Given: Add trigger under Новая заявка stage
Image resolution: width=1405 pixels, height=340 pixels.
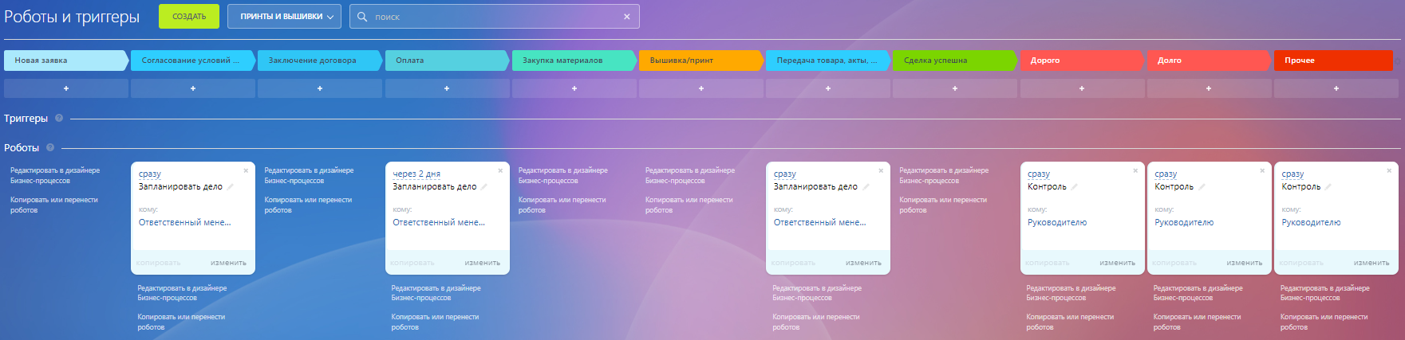Looking at the screenshot, I should [65, 88].
